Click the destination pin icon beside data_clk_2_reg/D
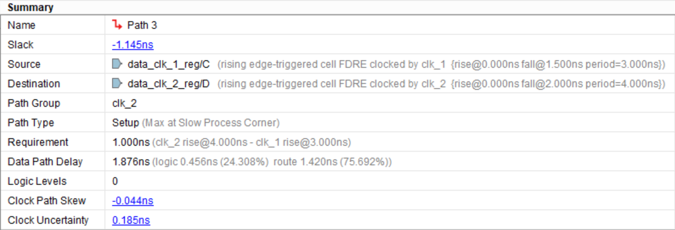Viewport: 675px width, 230px height. (117, 84)
